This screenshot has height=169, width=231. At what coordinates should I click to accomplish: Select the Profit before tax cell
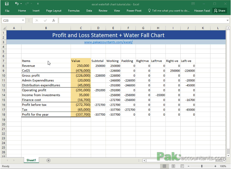46,105
